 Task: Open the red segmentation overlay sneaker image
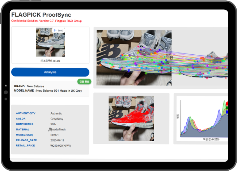point(131,118)
